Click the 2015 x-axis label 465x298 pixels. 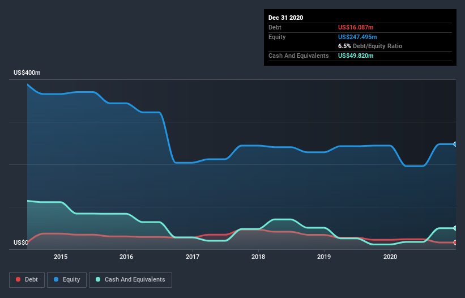coord(61,257)
